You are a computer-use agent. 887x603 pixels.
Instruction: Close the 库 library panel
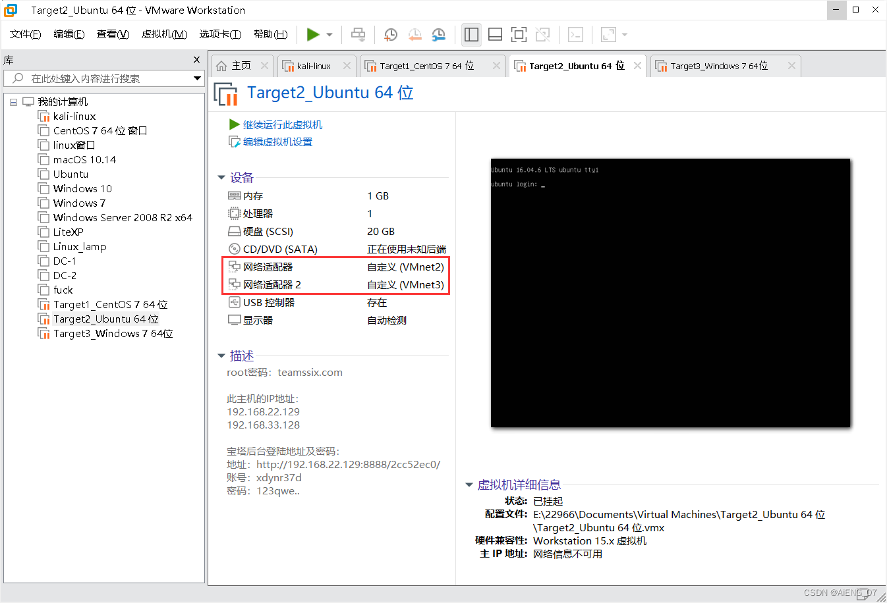coord(196,60)
